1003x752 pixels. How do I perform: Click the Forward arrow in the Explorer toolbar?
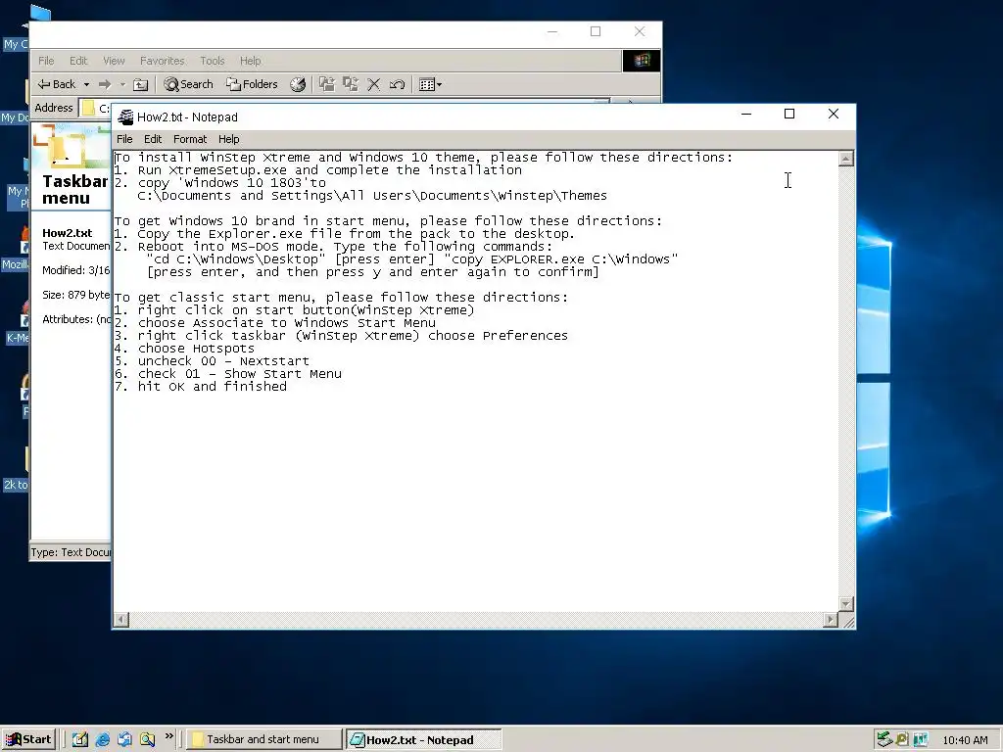tap(105, 84)
